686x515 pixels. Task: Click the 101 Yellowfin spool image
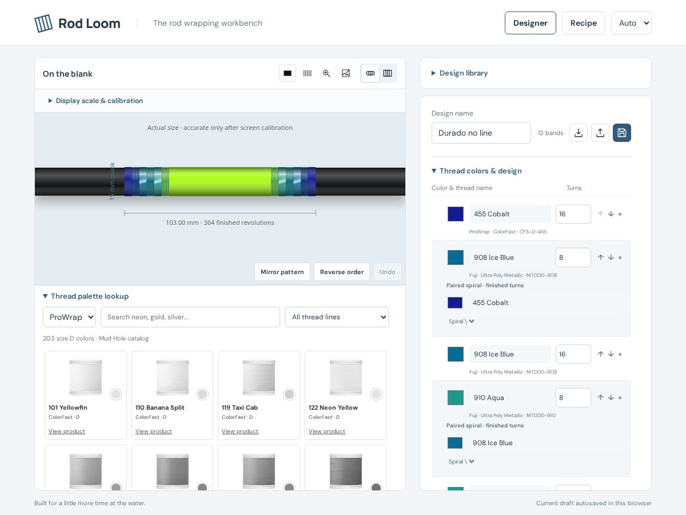click(x=86, y=378)
